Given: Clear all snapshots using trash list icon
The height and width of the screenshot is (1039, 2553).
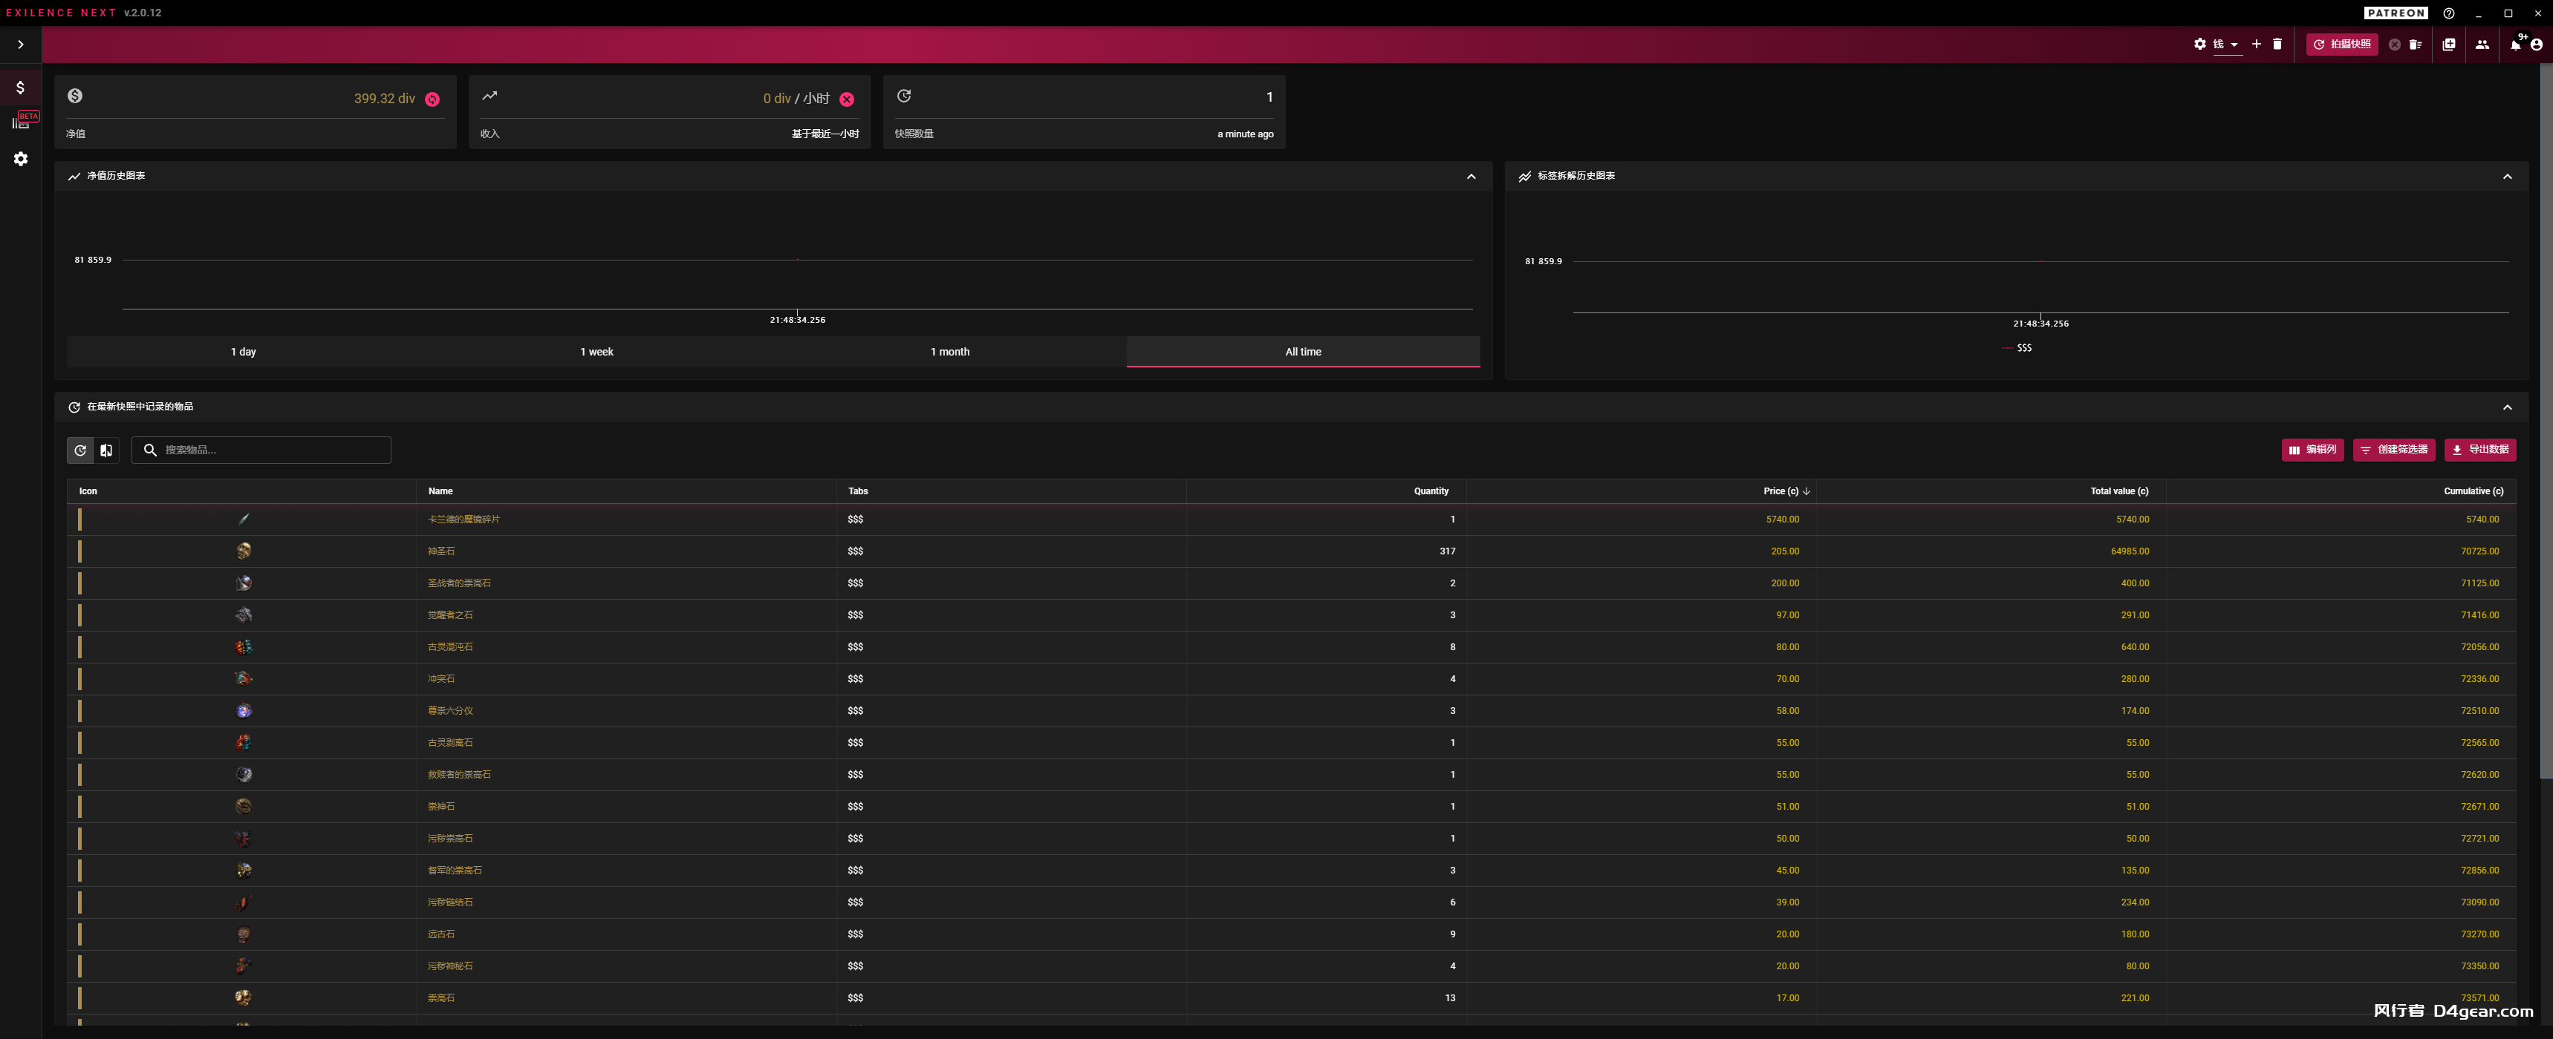Looking at the screenshot, I should [2416, 45].
